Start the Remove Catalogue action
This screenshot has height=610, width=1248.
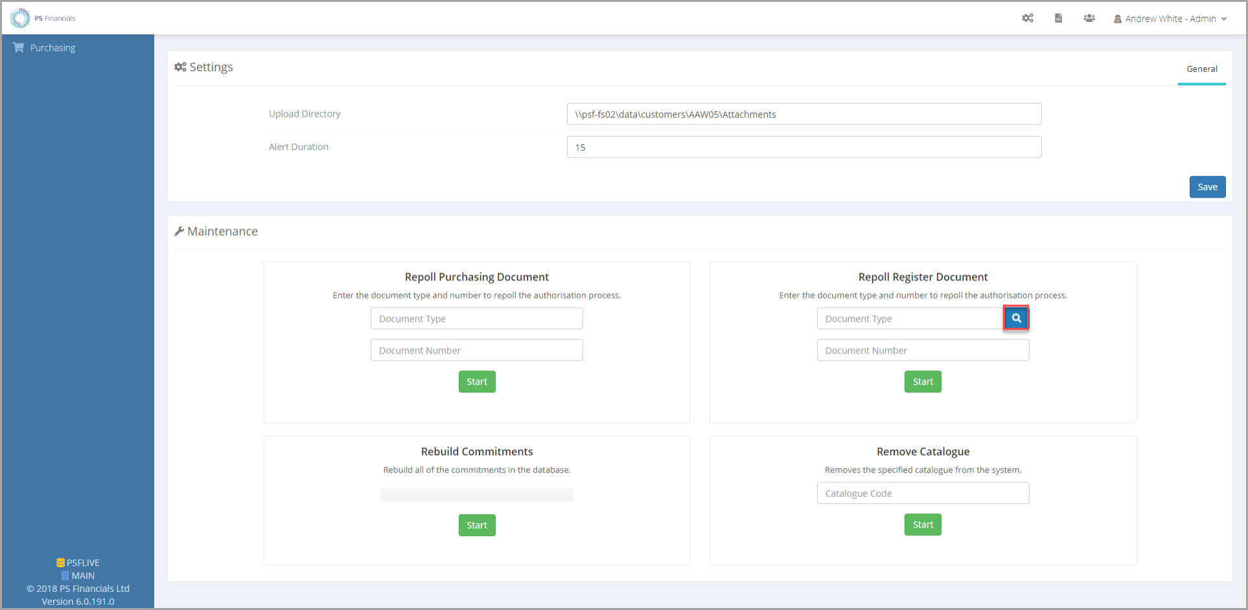tap(923, 525)
